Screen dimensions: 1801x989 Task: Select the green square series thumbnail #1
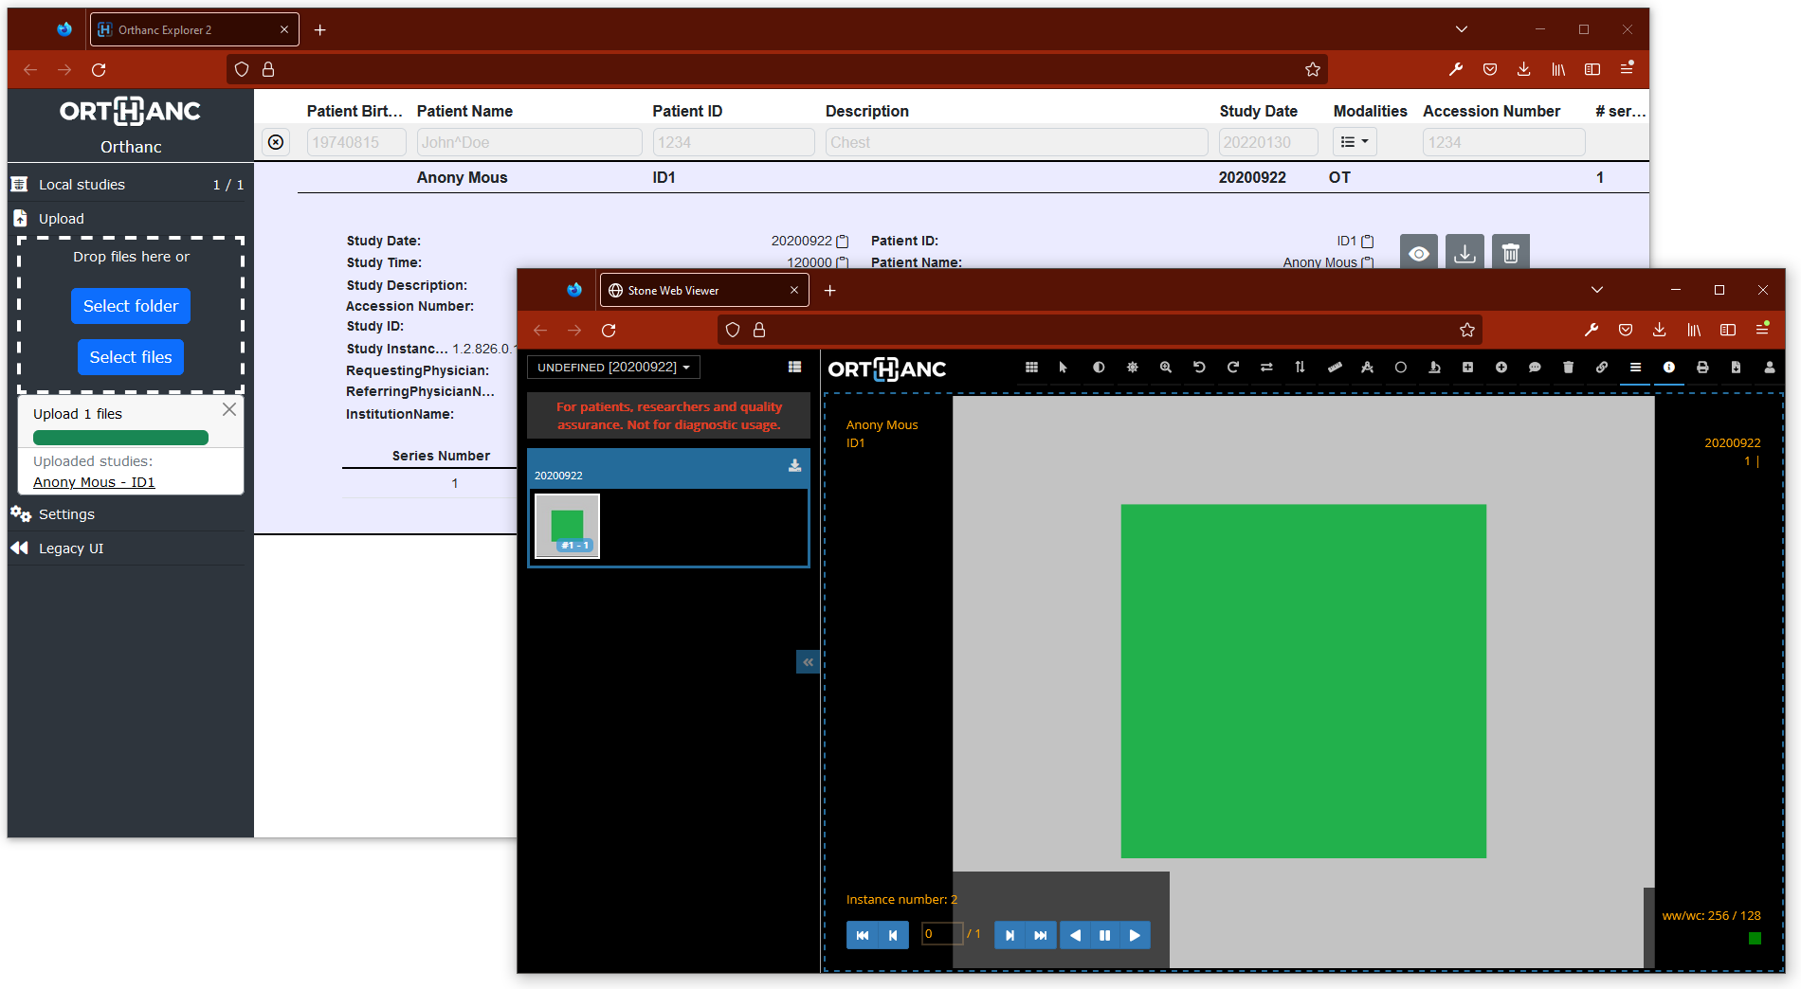567,526
